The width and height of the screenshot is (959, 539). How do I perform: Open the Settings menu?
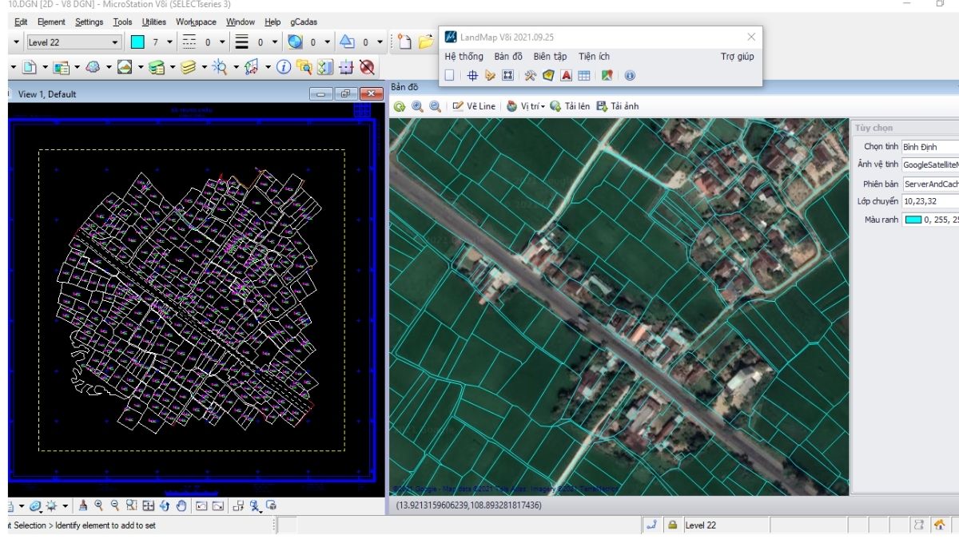(89, 22)
